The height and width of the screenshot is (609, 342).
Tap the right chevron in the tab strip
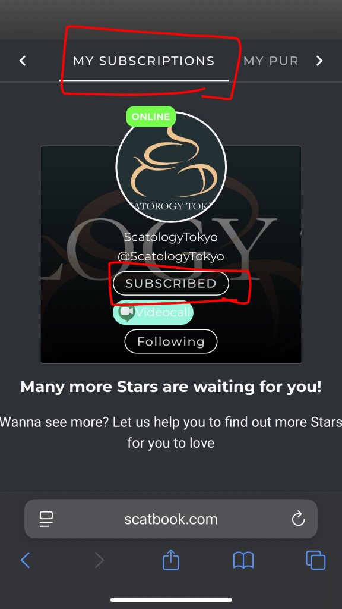point(319,61)
